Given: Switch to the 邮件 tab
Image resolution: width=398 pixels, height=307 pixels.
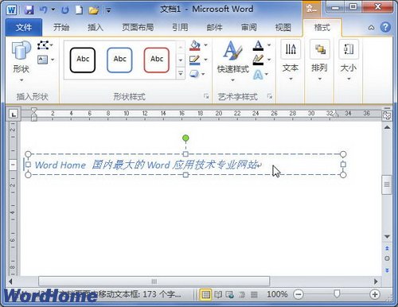Looking at the screenshot, I should 214,27.
